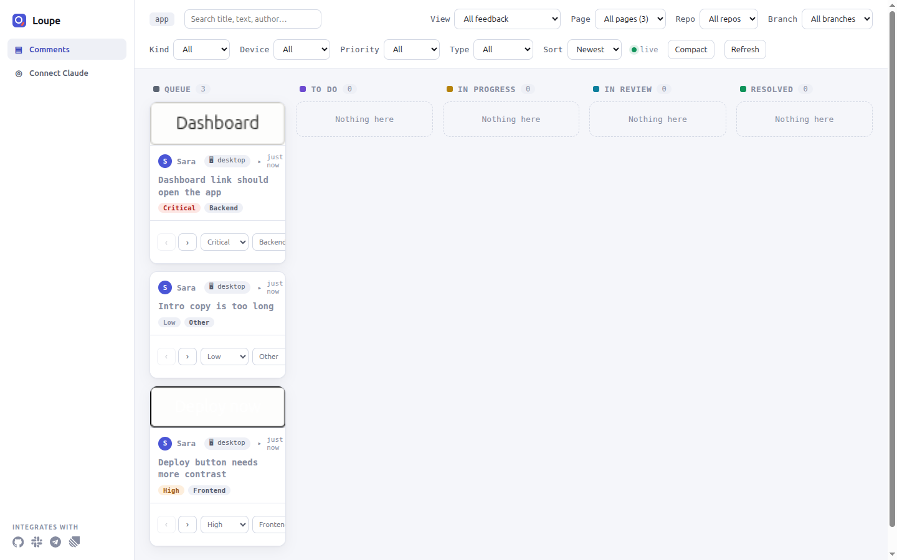Image resolution: width=897 pixels, height=560 pixels.
Task: Click the desktop device badge on Dashboard link card
Action: coord(227,161)
